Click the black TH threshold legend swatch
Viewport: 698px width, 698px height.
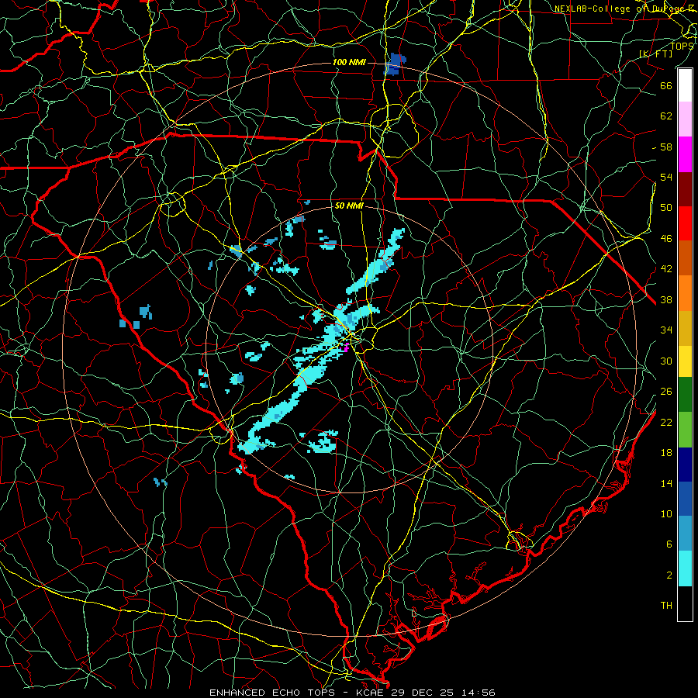tap(685, 603)
